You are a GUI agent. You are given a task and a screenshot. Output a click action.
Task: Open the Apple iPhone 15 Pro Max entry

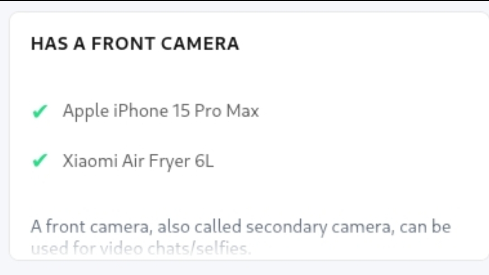(160, 111)
